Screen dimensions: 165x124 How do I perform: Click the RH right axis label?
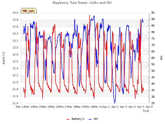point(161,58)
